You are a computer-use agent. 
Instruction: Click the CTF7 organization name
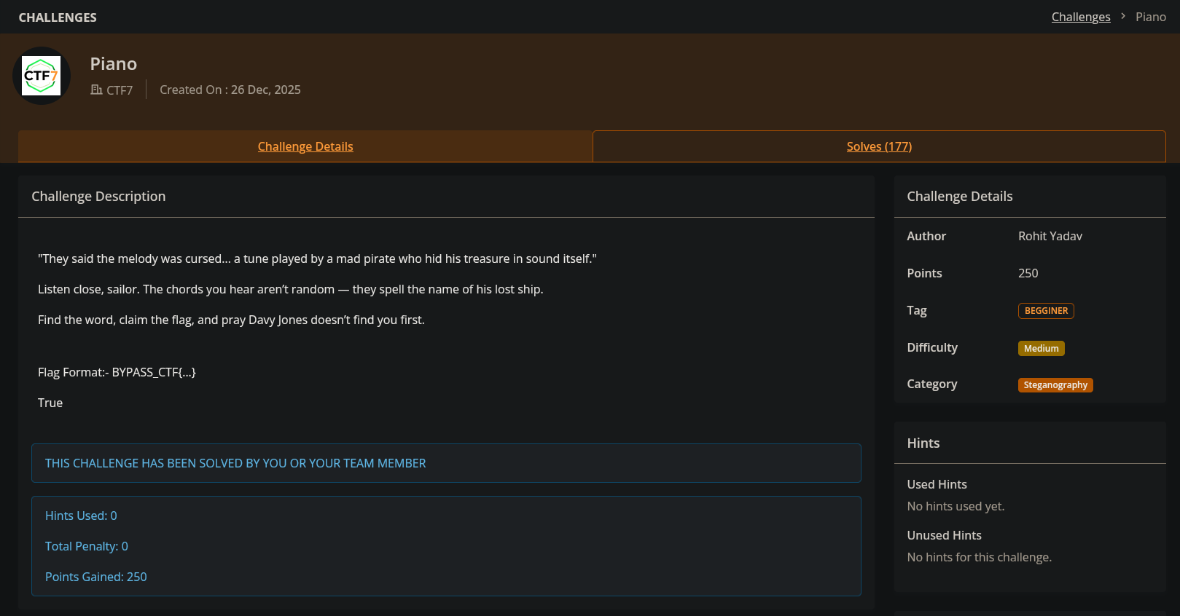click(x=120, y=90)
